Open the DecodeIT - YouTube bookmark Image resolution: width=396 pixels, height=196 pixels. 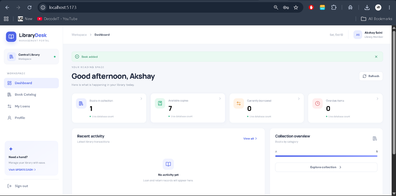57,19
